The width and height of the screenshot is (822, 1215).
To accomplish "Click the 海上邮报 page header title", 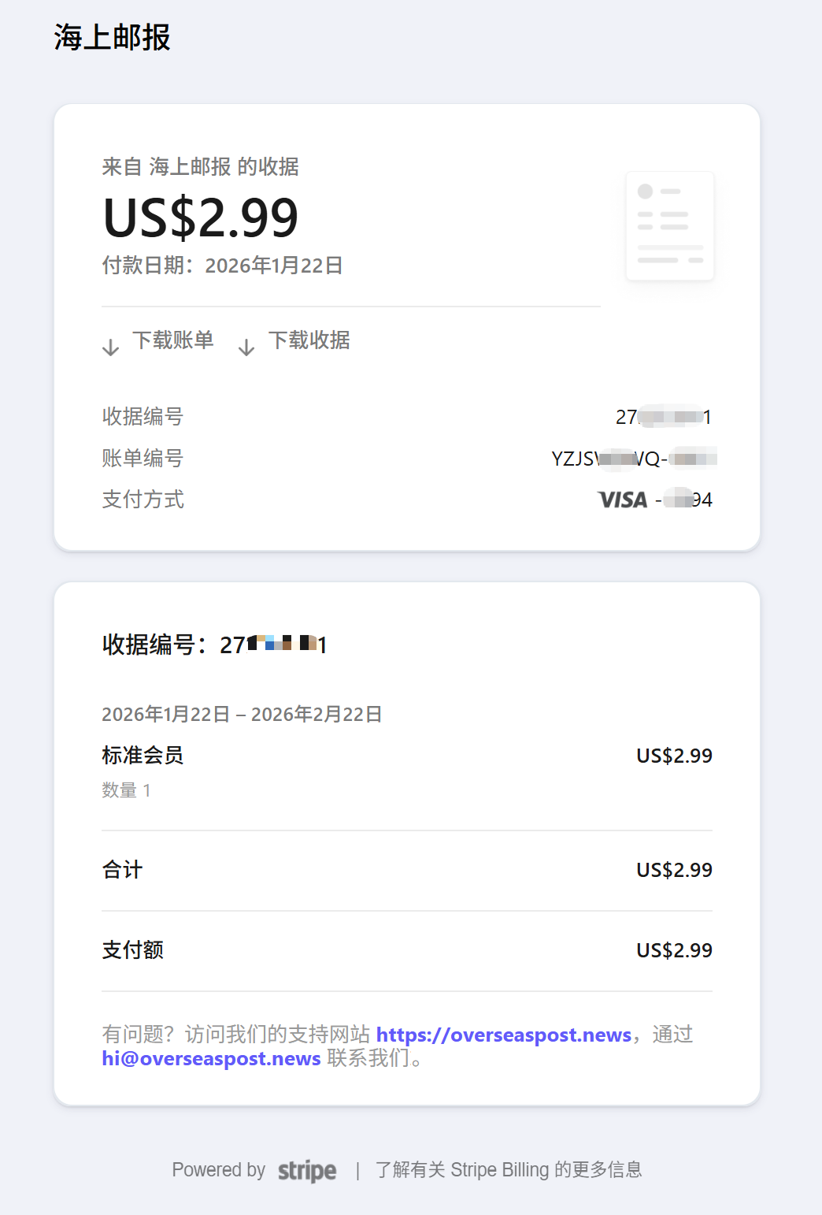I will point(113,37).
